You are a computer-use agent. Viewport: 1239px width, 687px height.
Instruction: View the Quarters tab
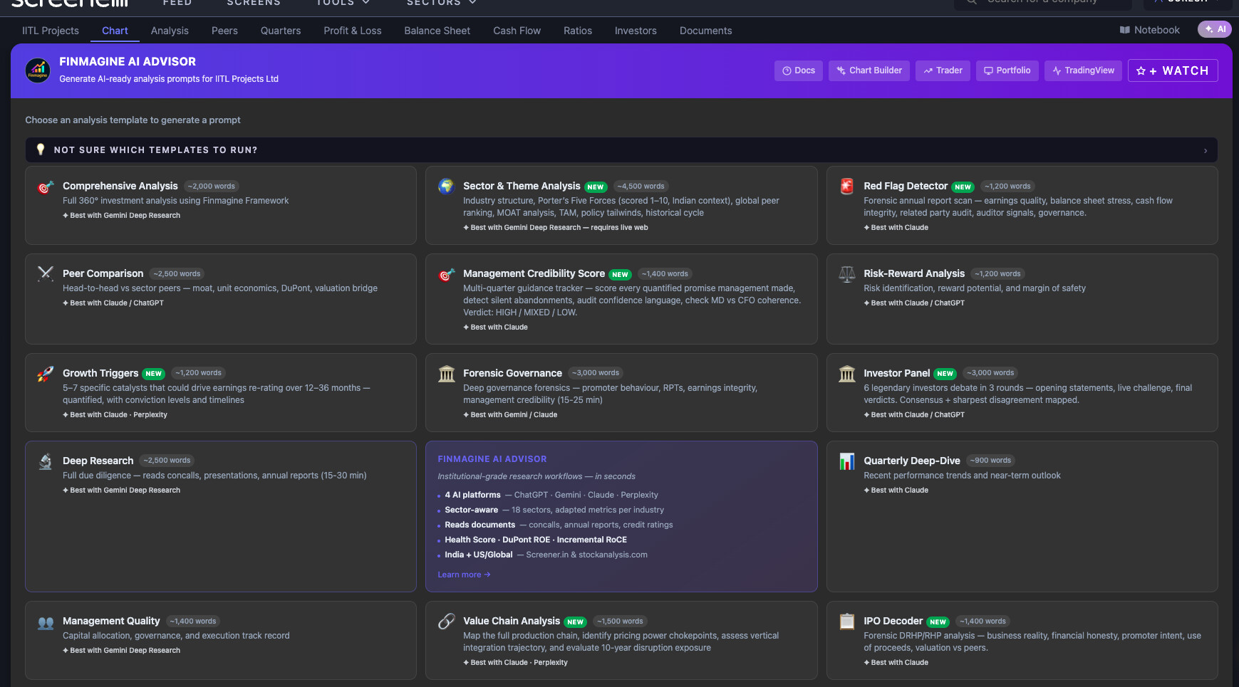point(281,31)
